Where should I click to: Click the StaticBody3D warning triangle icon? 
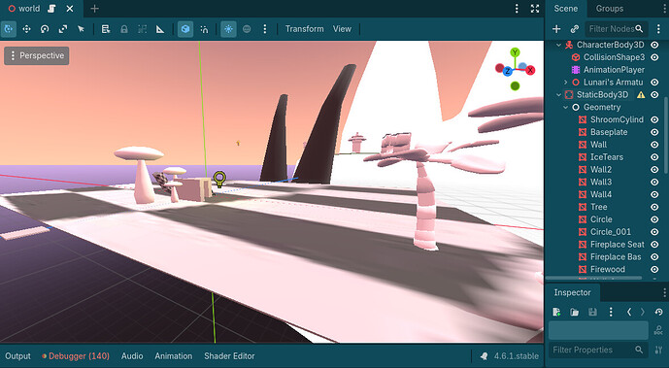641,94
